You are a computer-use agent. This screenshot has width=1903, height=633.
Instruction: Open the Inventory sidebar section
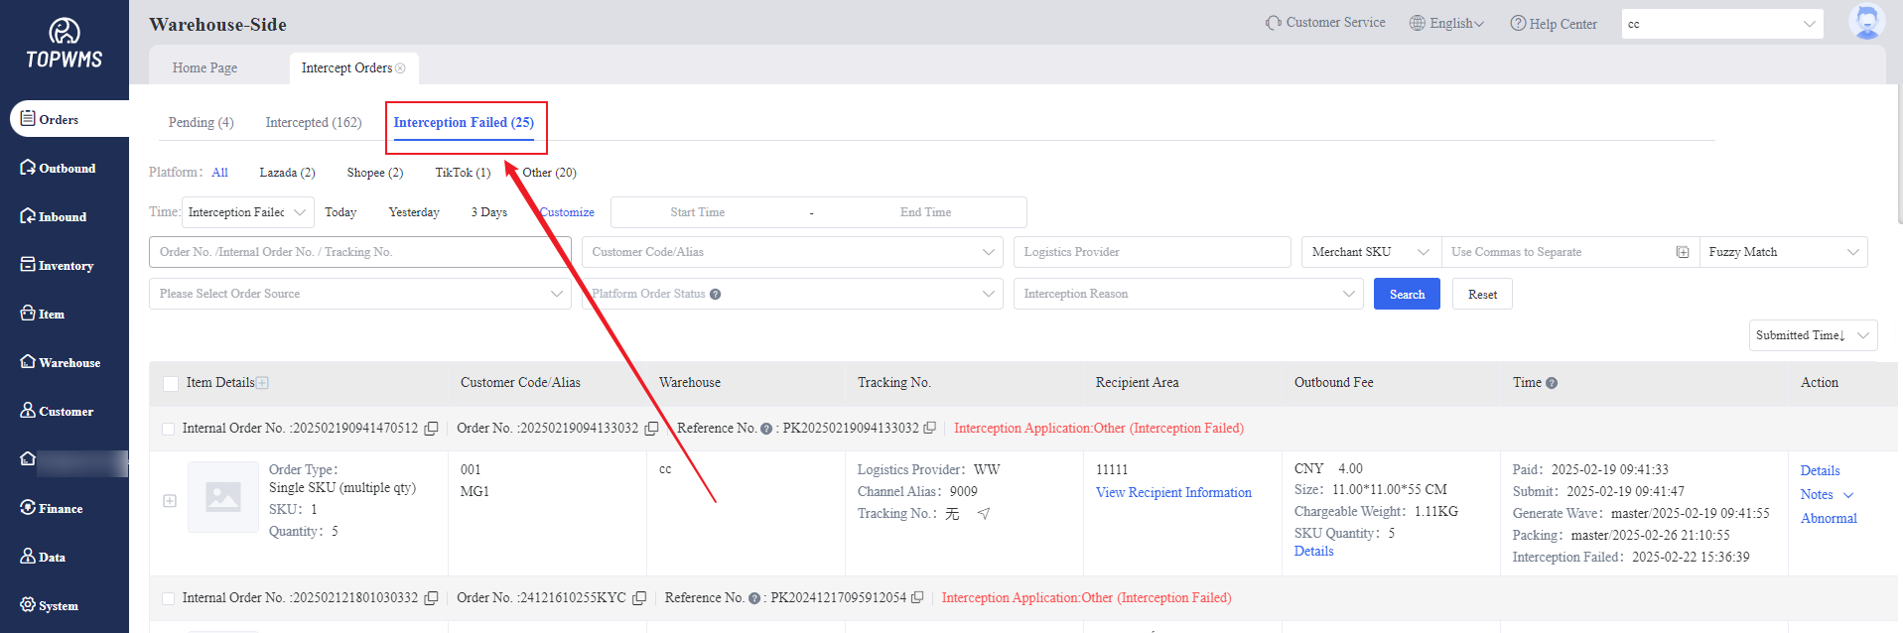click(58, 266)
